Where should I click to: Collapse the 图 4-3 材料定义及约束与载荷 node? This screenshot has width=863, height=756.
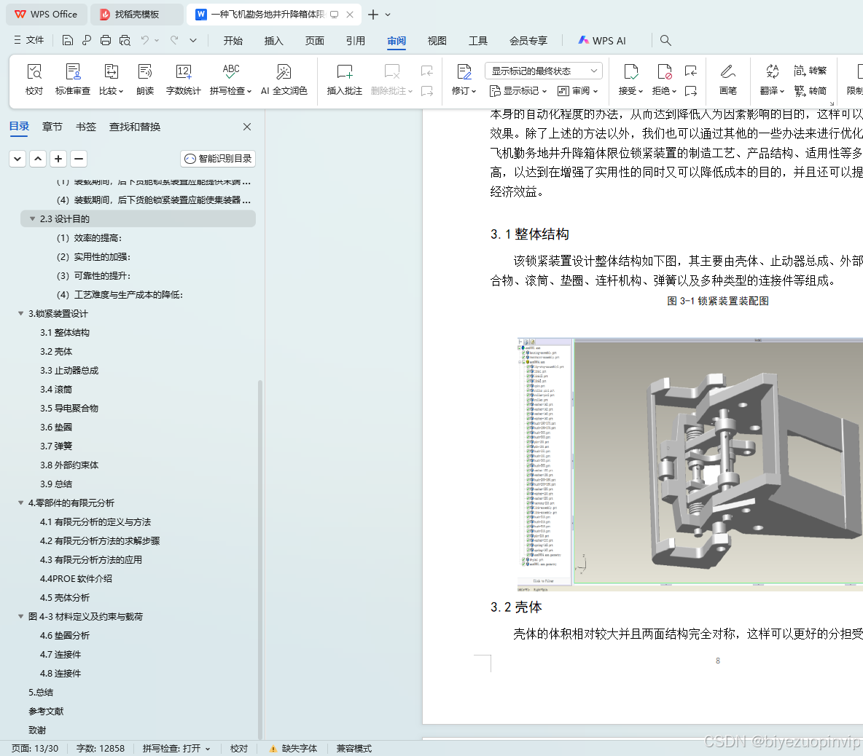(21, 617)
